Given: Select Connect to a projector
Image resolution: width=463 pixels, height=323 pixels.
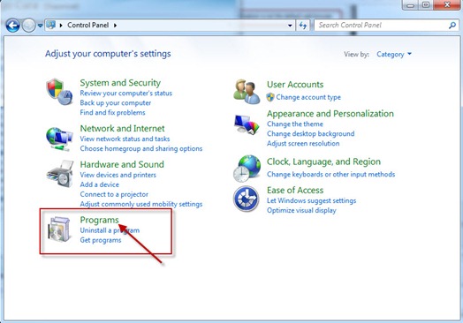Looking at the screenshot, I should [x=114, y=194].
